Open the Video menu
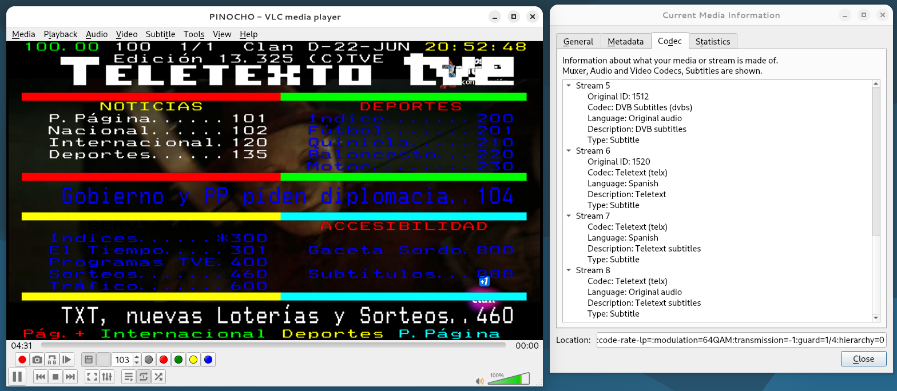897x391 pixels. click(x=126, y=34)
